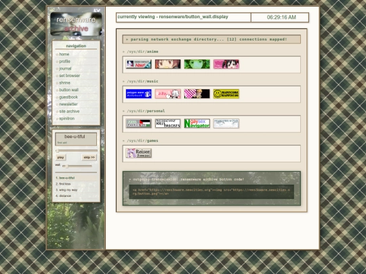This screenshot has height=274, width=366.
Task: Open the pink-striped black music button
Action: pyautogui.click(x=197, y=94)
